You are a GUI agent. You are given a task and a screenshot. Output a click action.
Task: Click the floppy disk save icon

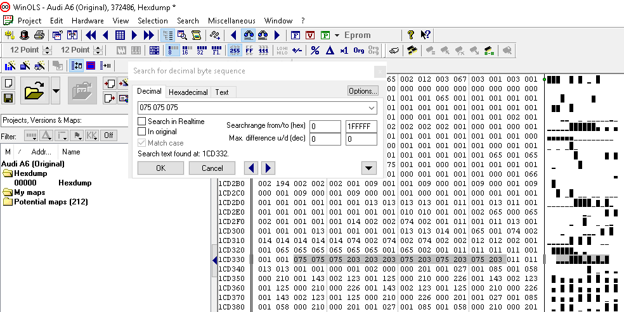click(9, 97)
